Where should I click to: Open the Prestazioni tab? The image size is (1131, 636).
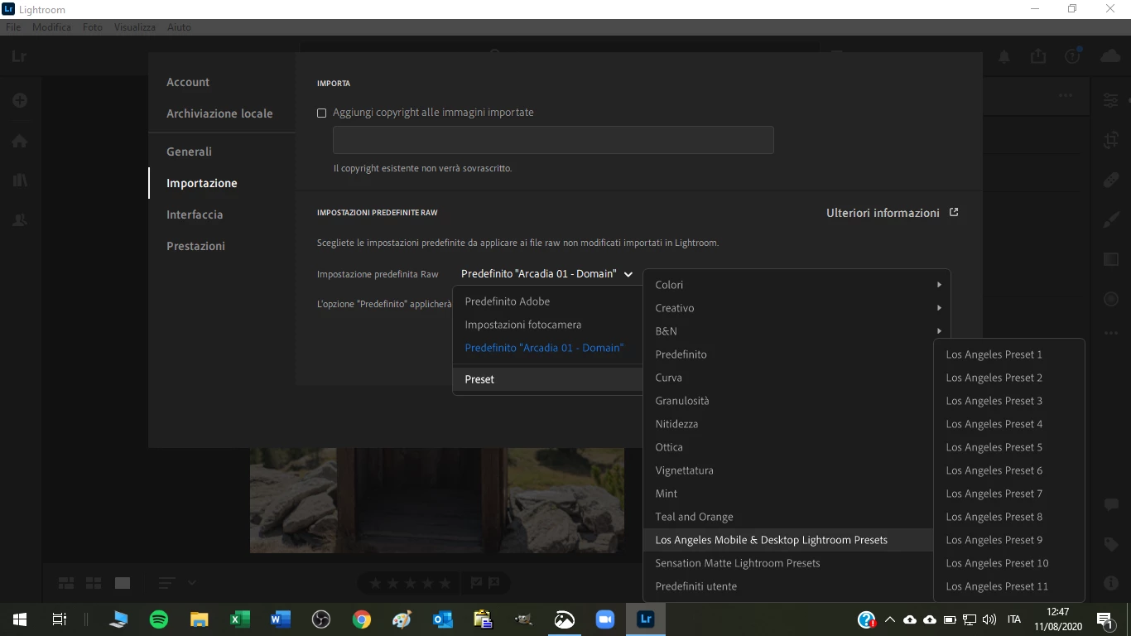tap(195, 246)
